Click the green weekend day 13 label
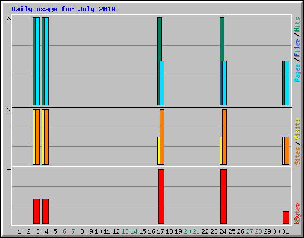The image size is (304, 238). coord(125,231)
